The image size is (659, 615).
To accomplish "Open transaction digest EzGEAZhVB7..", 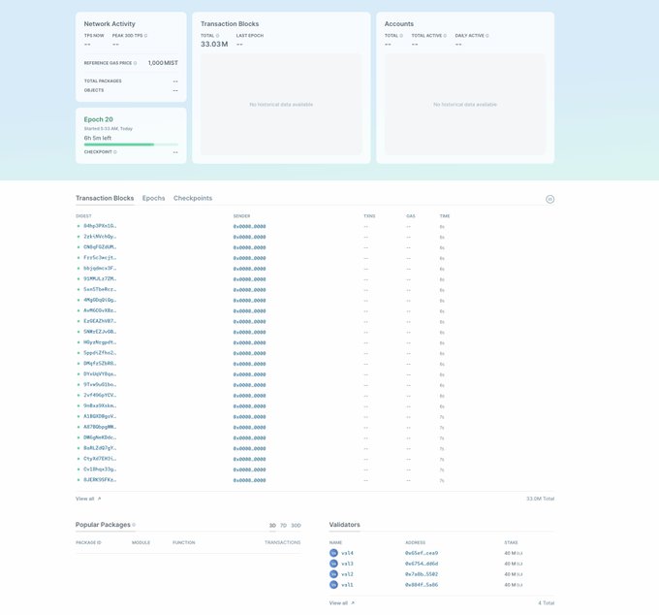I will pyautogui.click(x=100, y=321).
